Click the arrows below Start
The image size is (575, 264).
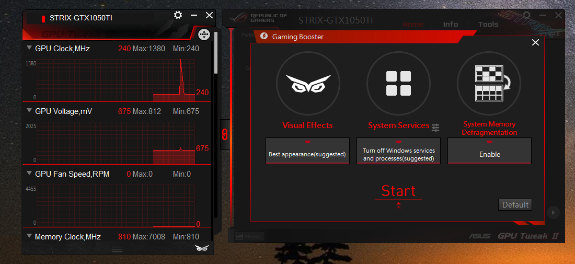pyautogui.click(x=399, y=205)
